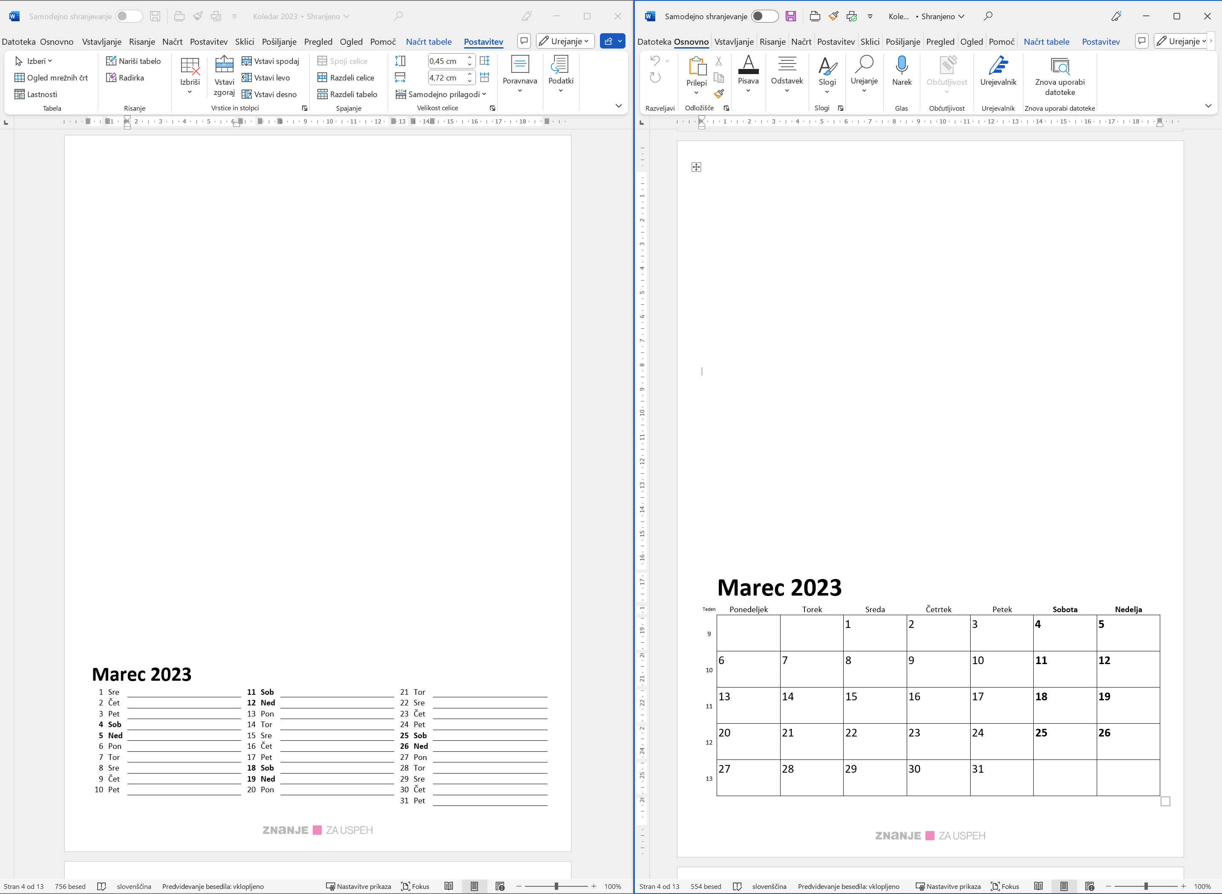This screenshot has width=1222, height=894.
Task: Click spelling check book icon in left status bar
Action: click(101, 886)
